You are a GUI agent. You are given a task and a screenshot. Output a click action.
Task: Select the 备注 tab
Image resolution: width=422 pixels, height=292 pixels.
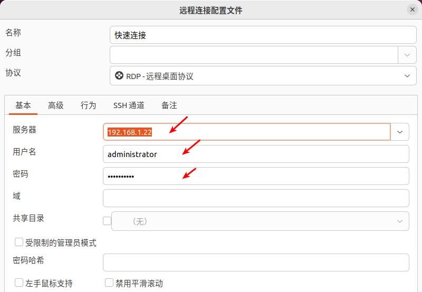(169, 105)
